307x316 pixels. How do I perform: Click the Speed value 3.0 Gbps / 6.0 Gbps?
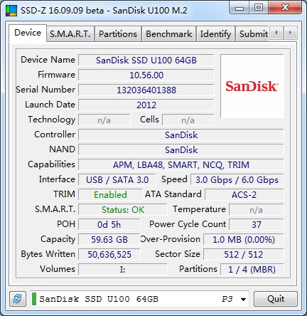237,180
